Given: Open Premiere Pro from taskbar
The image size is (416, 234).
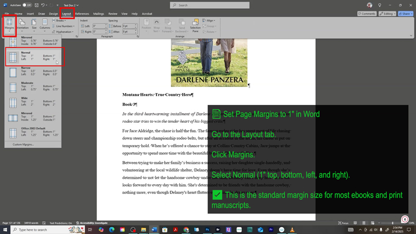Looking at the screenshot, I should pyautogui.click(x=271, y=230).
